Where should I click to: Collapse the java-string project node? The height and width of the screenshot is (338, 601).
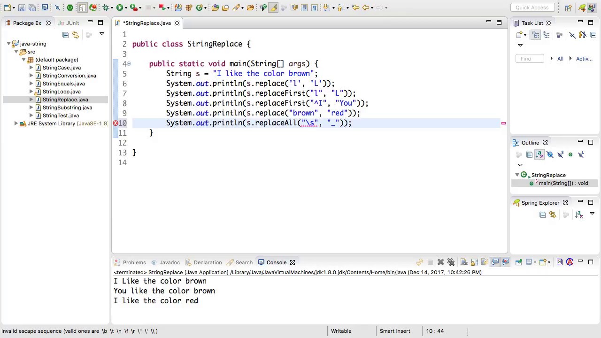pos(8,44)
